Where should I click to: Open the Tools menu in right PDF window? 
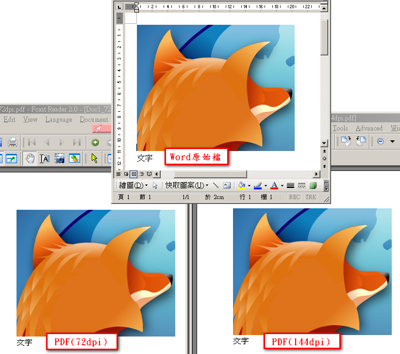(x=340, y=128)
